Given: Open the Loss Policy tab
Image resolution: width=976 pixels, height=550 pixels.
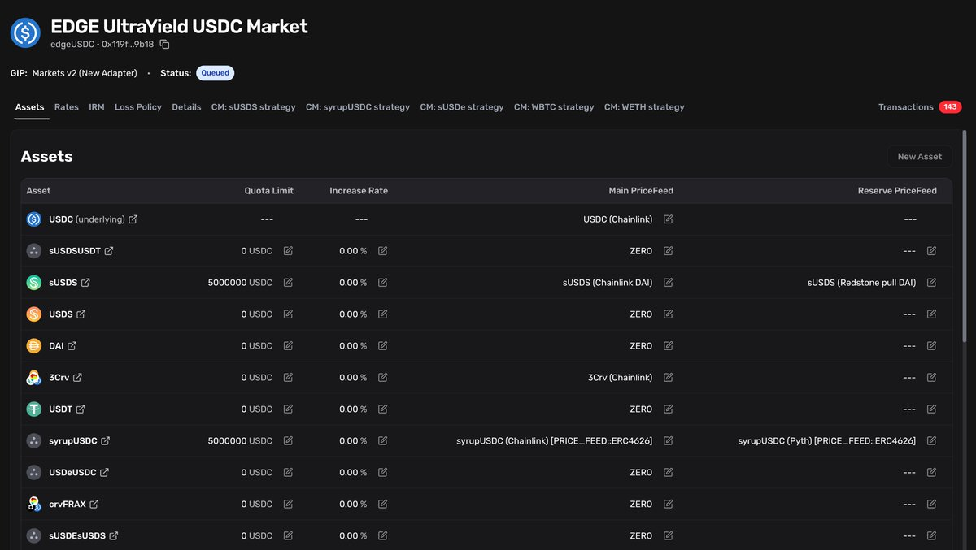Looking at the screenshot, I should 137,107.
